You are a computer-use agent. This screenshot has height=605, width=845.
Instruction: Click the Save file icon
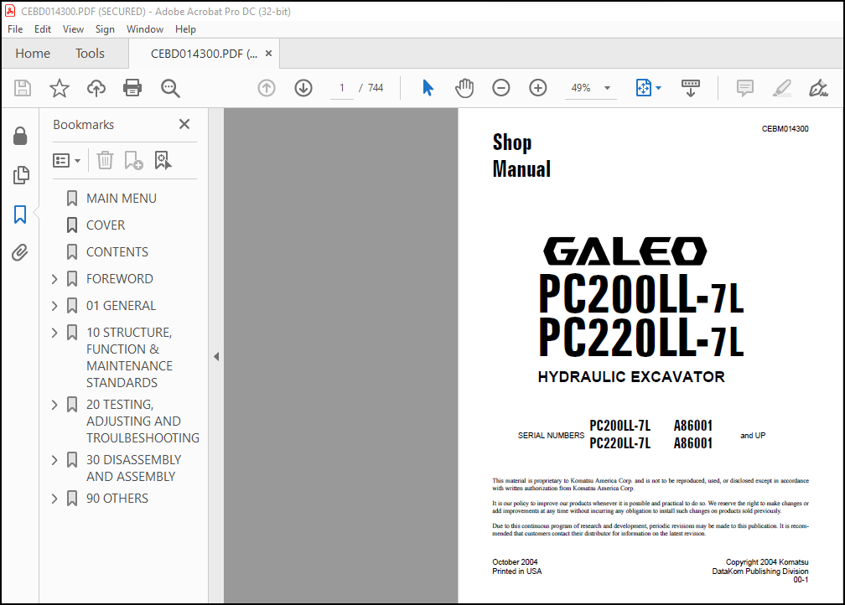[23, 88]
